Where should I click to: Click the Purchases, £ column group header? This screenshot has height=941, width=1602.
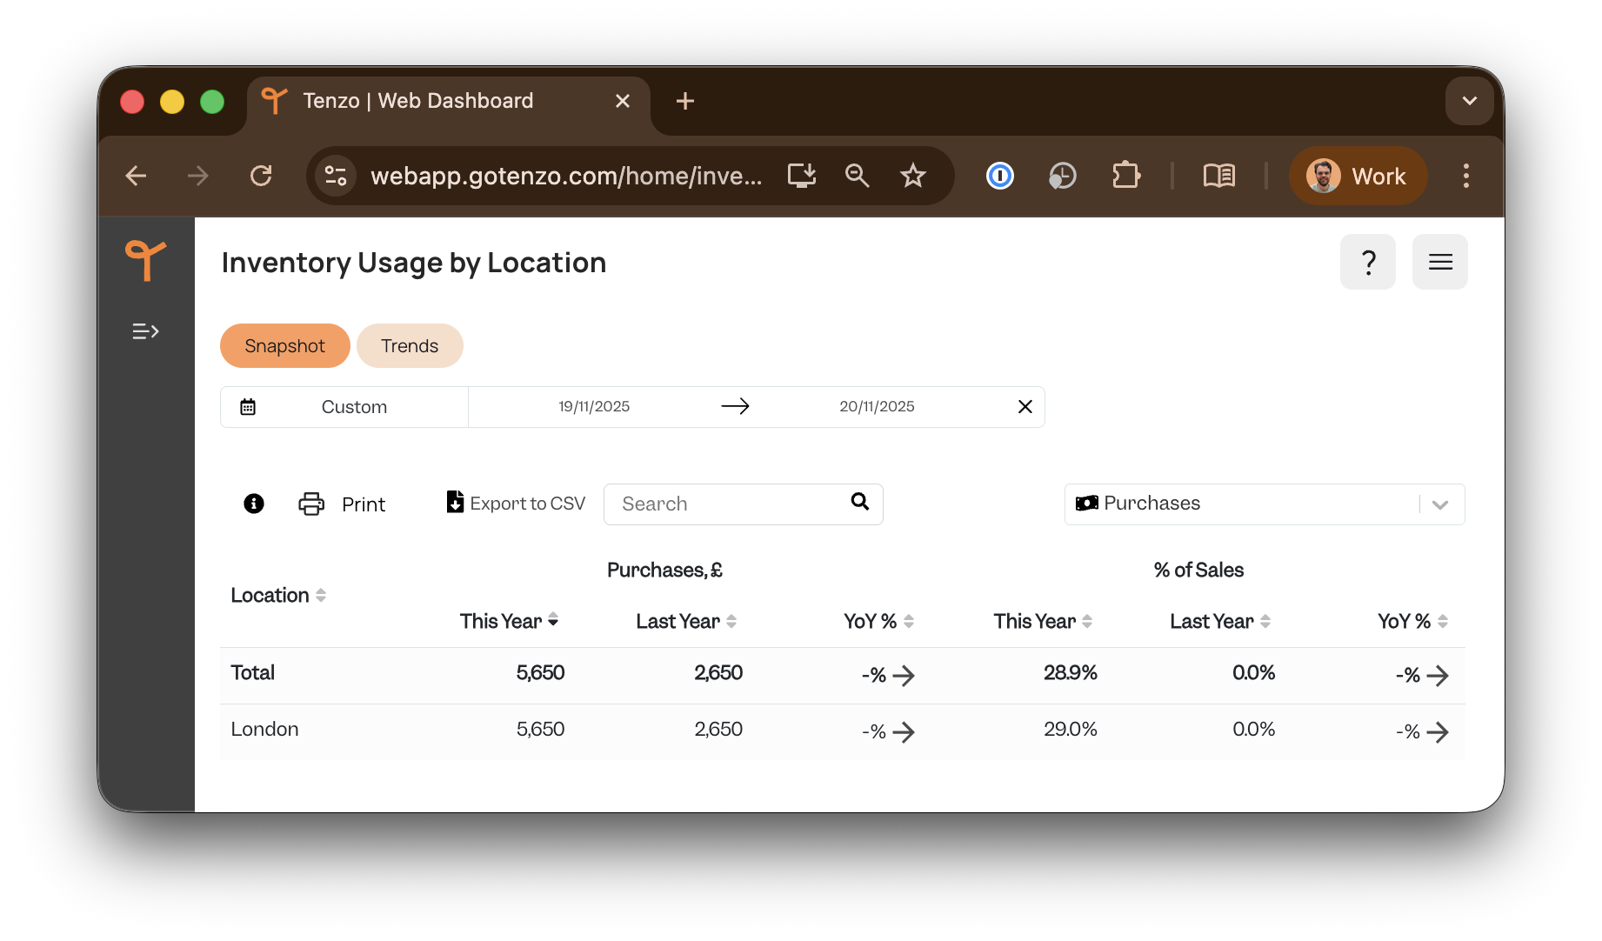pyautogui.click(x=664, y=571)
